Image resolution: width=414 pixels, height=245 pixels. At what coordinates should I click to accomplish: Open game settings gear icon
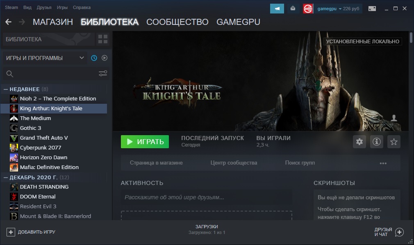tap(359, 142)
